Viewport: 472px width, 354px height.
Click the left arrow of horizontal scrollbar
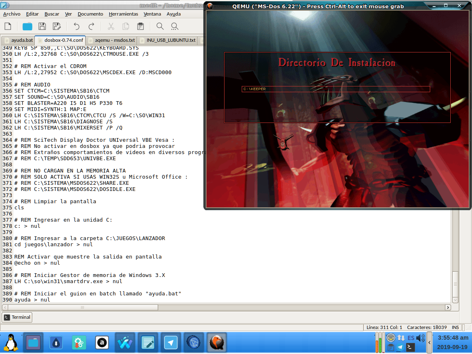point(5,307)
